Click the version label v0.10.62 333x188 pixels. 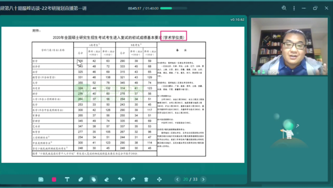click(x=237, y=20)
